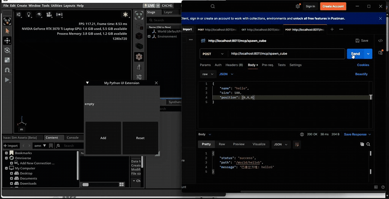
Task: Click the Add button in Python UI Extension
Action: pyautogui.click(x=103, y=138)
